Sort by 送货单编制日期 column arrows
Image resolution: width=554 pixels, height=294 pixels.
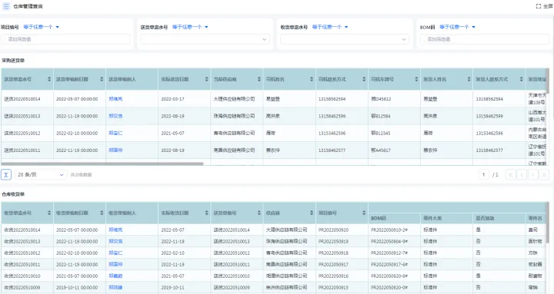coord(102,79)
